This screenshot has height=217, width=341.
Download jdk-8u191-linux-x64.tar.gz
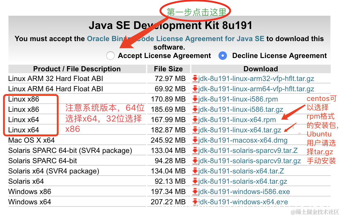point(239,130)
